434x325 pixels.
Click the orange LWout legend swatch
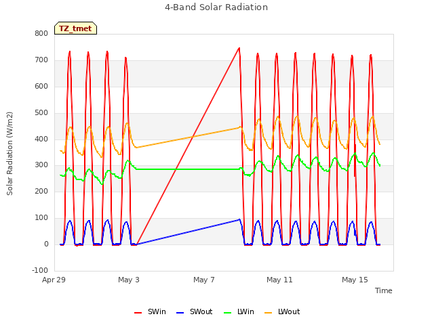coord(269,313)
